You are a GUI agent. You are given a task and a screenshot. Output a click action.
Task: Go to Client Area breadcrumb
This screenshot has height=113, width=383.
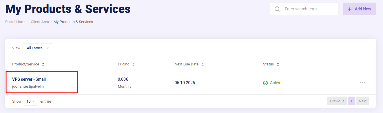point(40,22)
